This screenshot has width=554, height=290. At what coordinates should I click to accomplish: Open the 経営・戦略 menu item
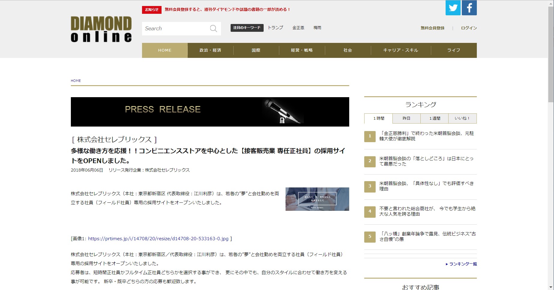tap(302, 50)
